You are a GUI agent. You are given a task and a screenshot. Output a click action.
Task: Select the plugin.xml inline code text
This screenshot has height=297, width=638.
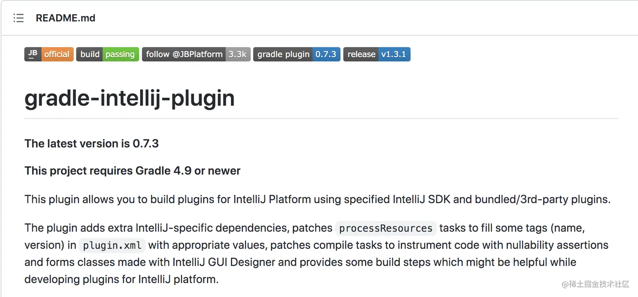112,245
